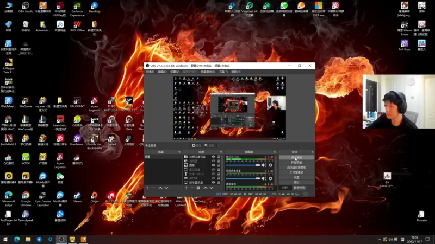Remove selected source with minus icon

[x=192, y=188]
